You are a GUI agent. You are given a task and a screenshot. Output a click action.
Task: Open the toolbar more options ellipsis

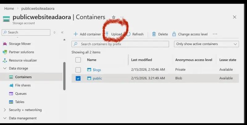pos(215,34)
